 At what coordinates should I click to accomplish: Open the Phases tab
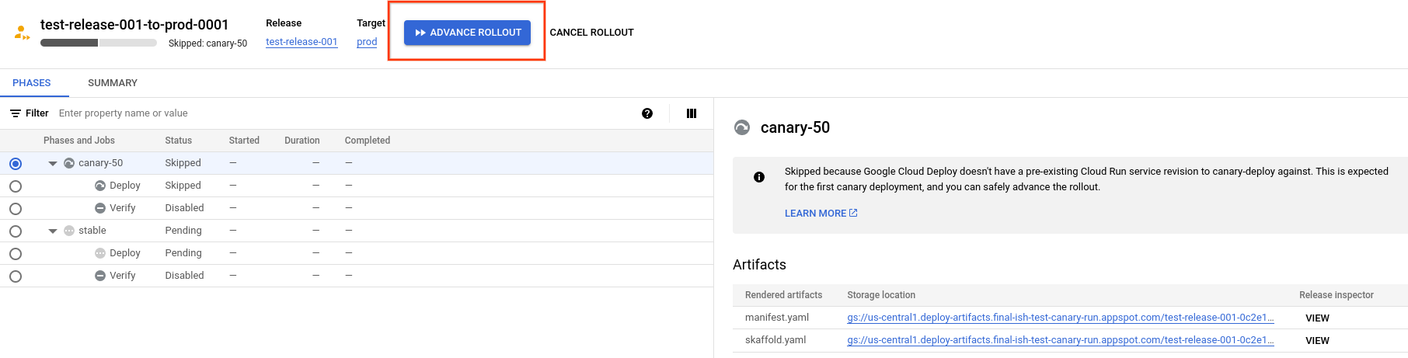[32, 83]
